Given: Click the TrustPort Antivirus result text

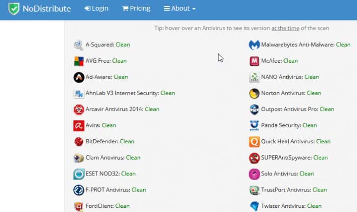Looking at the screenshot, I should pos(294,190).
